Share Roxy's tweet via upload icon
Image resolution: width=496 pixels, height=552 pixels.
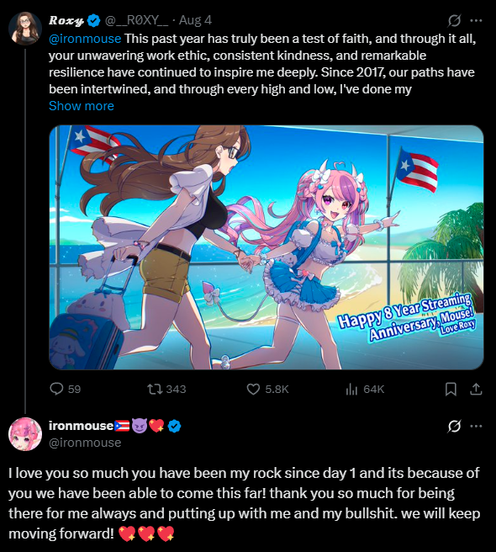click(x=476, y=389)
